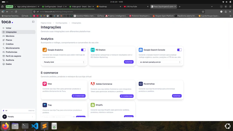Open the Dados page
Viewport: 233px width, 131px height.
tap(18, 64)
